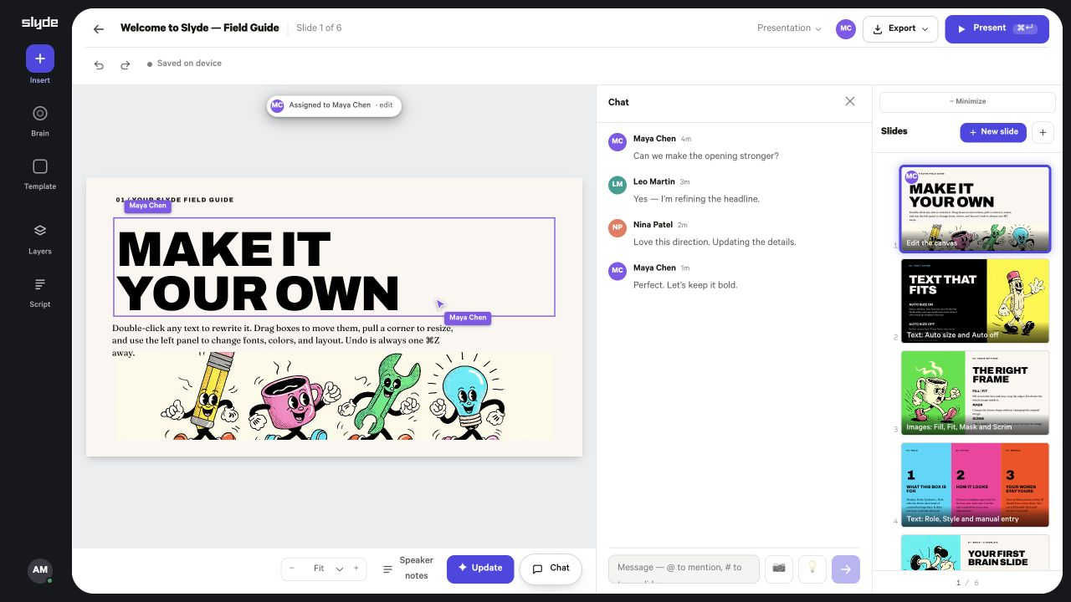Select the 'Images: Fill, Fit, Mask and Scrim' slide
Screen dimensions: 1071x602
point(975,393)
